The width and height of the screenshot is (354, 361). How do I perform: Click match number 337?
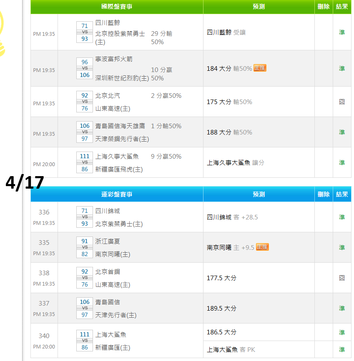pyautogui.click(x=44, y=303)
